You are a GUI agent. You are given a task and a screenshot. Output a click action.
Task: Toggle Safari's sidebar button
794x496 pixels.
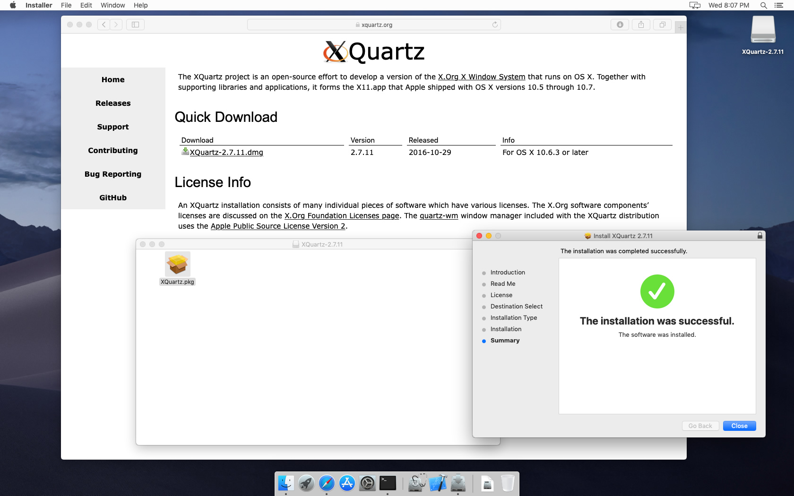point(135,25)
